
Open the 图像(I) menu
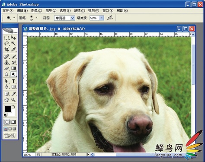[x=37, y=10]
